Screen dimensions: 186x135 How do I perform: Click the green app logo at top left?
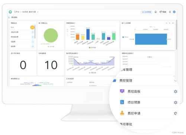(10, 12)
